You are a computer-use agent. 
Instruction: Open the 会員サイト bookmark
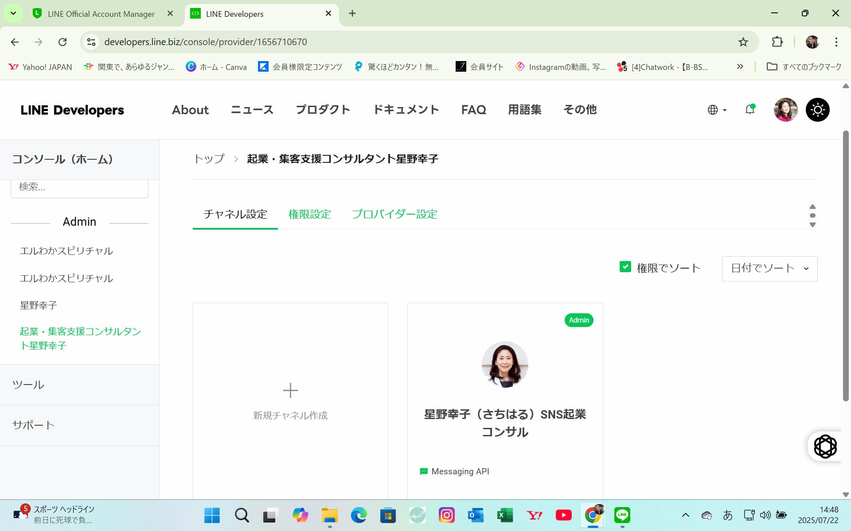tap(480, 67)
